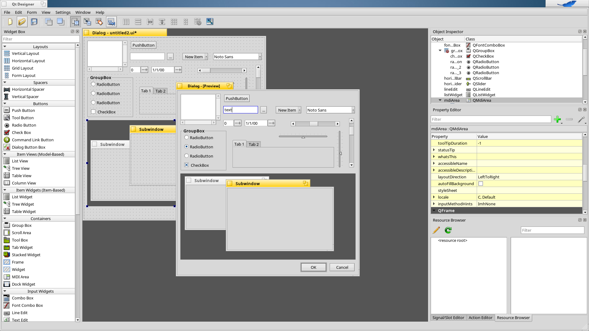
Task: Enable the CheckBox in GroupBox preview
Action: coord(187,165)
